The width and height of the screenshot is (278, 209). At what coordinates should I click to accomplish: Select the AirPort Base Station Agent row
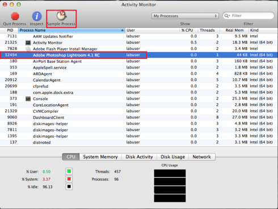point(139,61)
